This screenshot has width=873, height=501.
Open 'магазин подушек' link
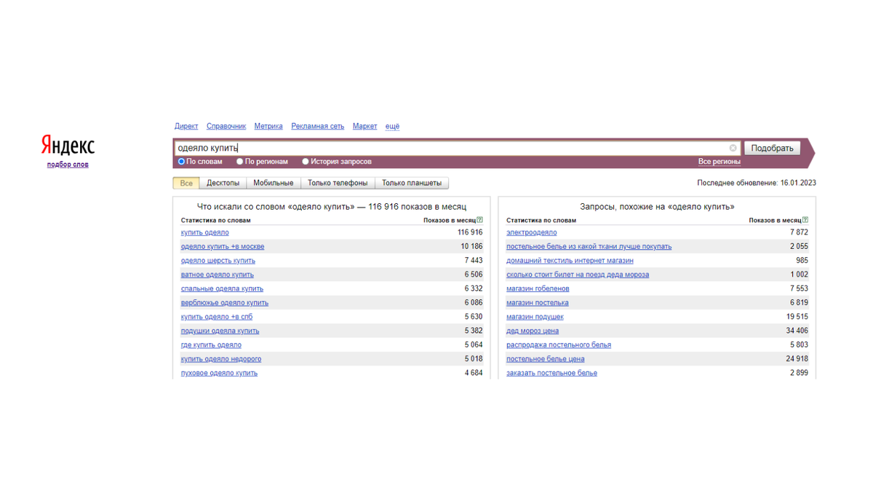pyautogui.click(x=535, y=317)
